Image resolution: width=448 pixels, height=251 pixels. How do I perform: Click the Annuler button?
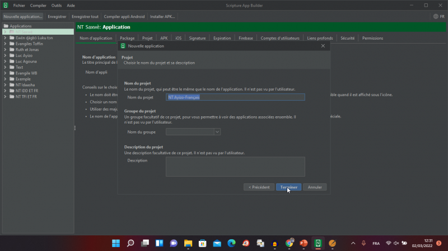click(315, 187)
